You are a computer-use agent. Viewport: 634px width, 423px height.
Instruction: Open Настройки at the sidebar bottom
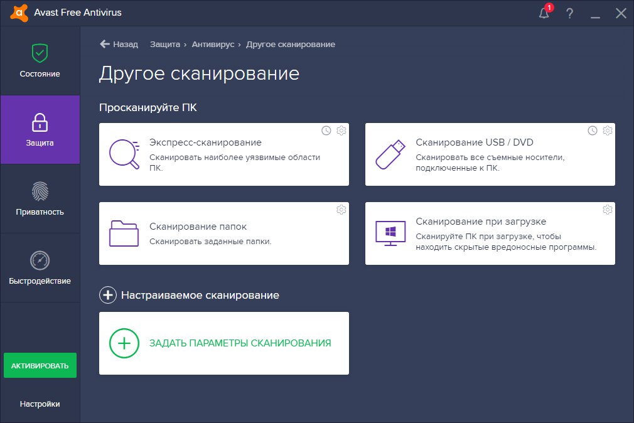coord(40,404)
